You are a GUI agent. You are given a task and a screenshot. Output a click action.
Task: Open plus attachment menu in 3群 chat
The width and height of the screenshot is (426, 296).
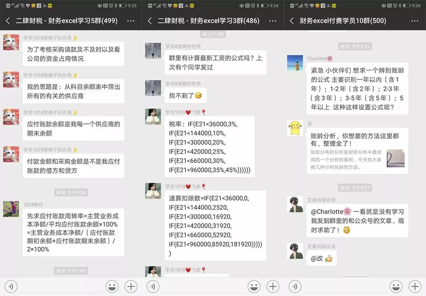point(273,286)
